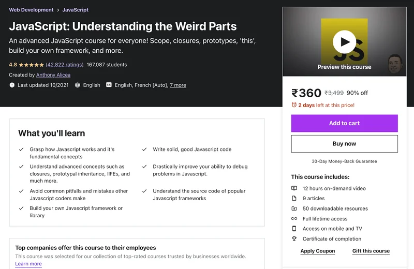Expand the 7 more caption languages
The height and width of the screenshot is (269, 414).
[x=178, y=85]
